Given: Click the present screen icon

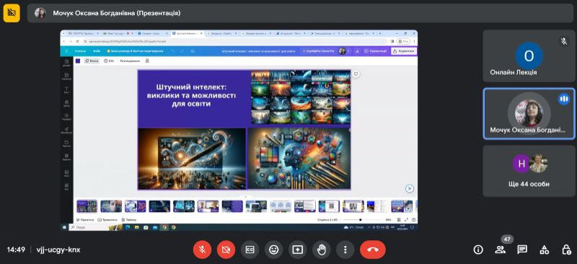Looking at the screenshot, I should [297, 250].
